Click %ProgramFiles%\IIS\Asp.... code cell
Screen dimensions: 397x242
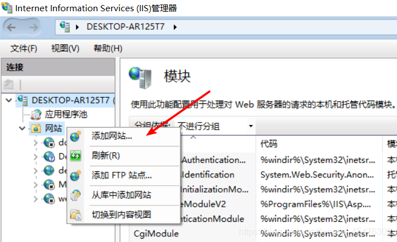coord(315,204)
